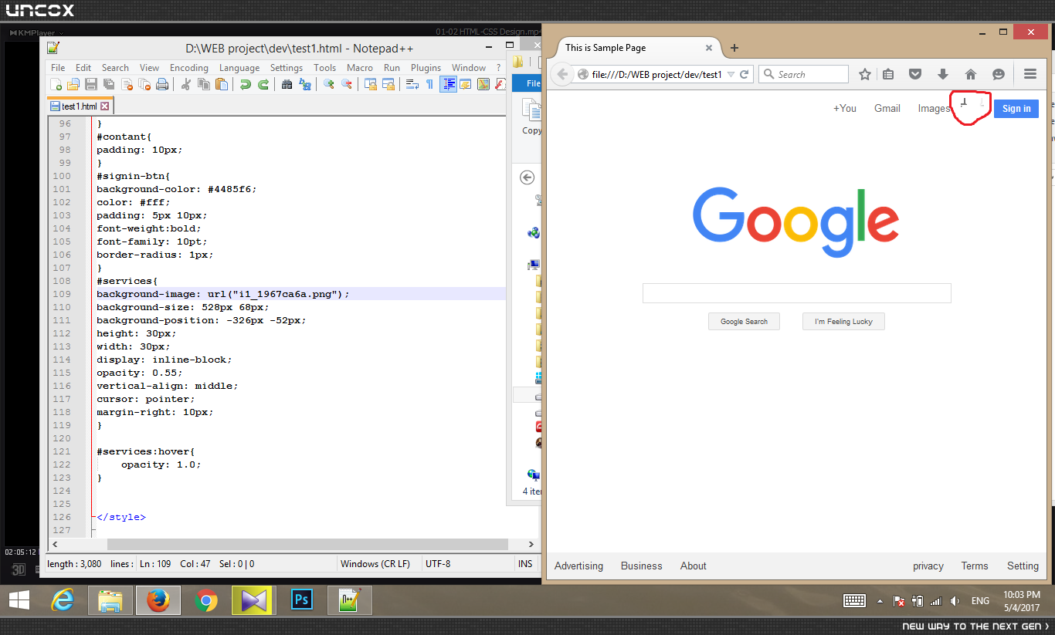Open the Search menu in Notepad++
The width and height of the screenshot is (1055, 635).
click(x=115, y=68)
